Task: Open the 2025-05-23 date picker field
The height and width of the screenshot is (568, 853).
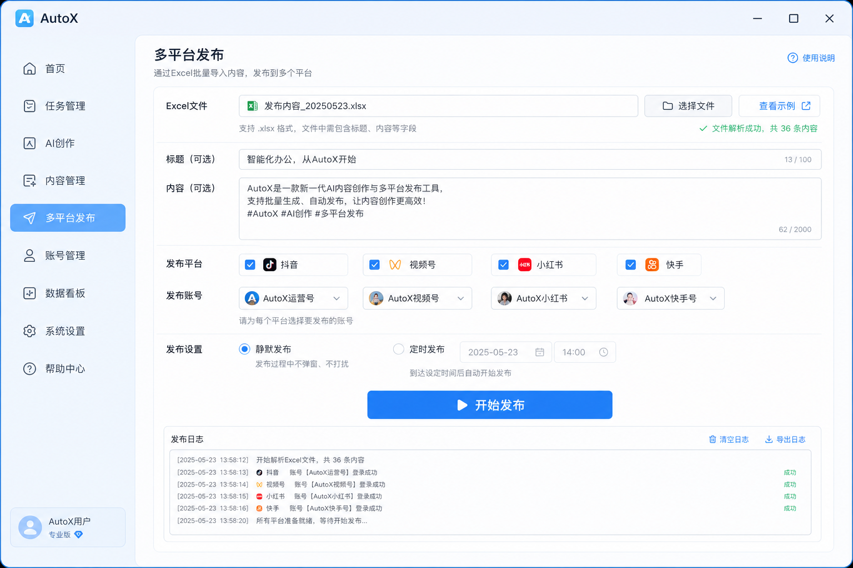Action: click(505, 352)
